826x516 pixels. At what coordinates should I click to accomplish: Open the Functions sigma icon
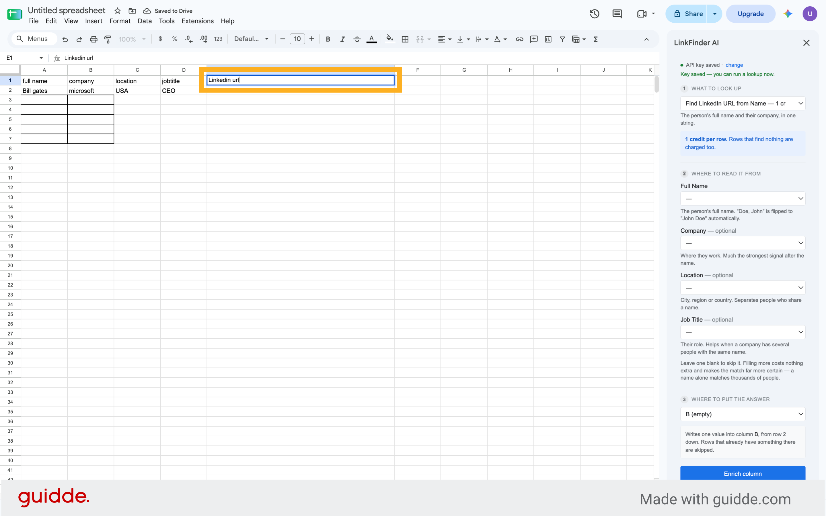click(596, 39)
